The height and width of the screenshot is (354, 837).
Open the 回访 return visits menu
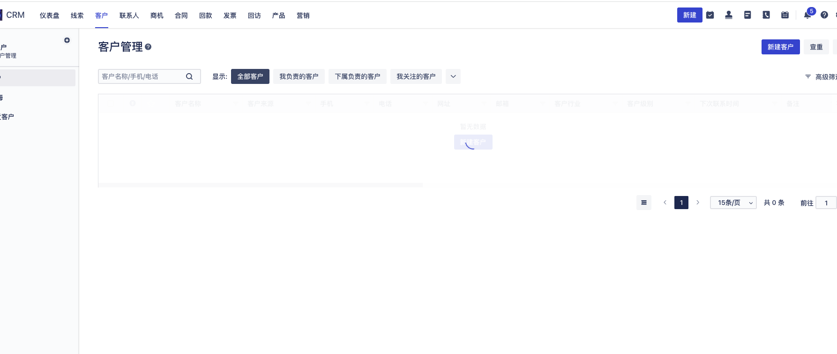(x=254, y=15)
